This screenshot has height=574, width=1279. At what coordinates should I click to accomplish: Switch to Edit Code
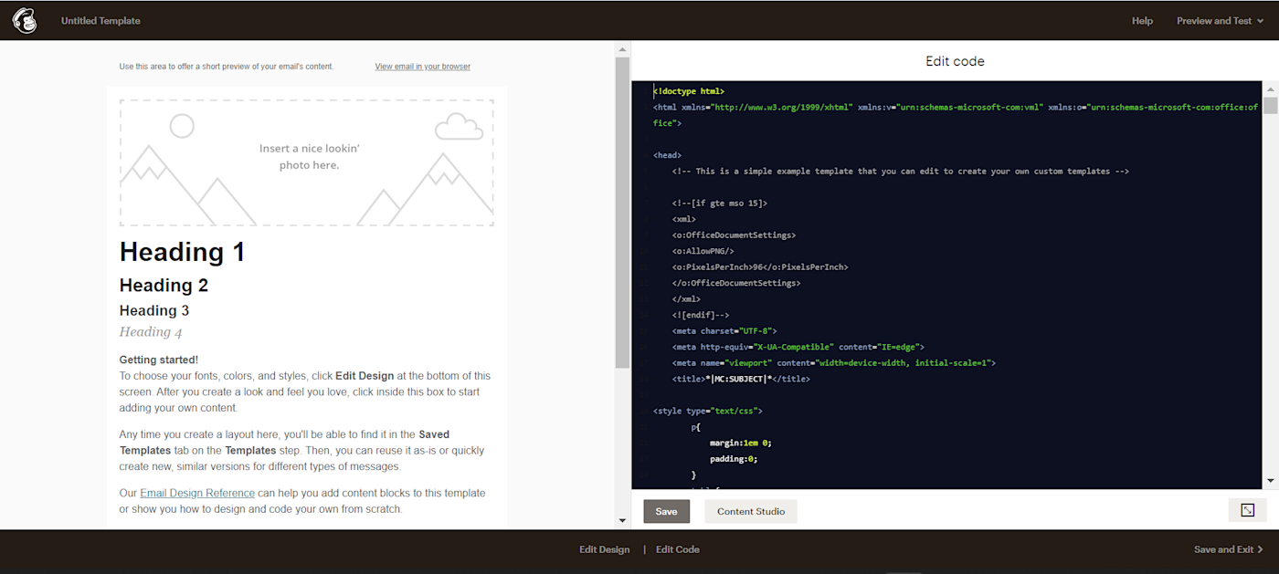point(678,549)
